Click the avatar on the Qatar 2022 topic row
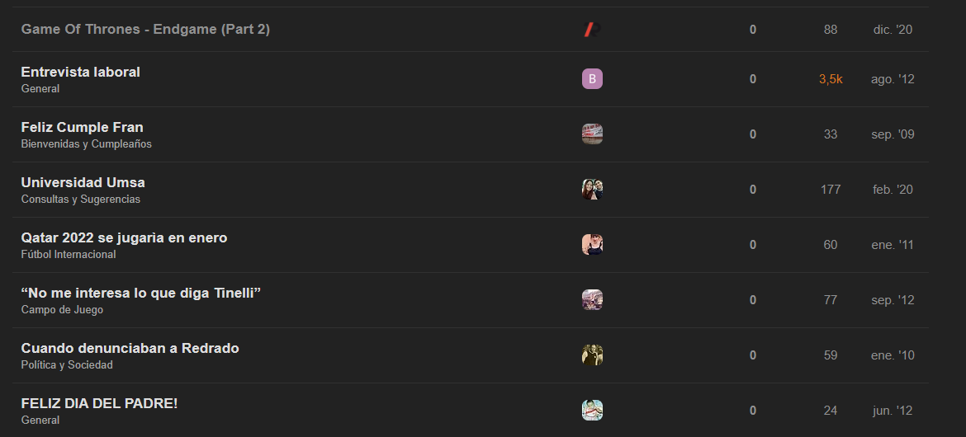966x437 pixels. coord(592,244)
